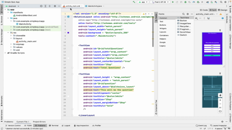Click the editor vertical scrollbar

pyautogui.click(x=153, y=32)
